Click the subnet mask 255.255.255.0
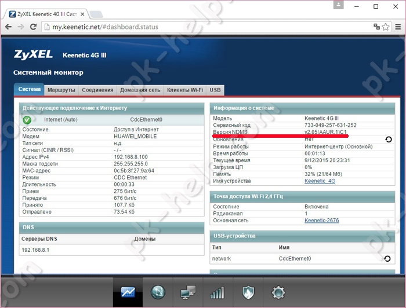 (130, 164)
